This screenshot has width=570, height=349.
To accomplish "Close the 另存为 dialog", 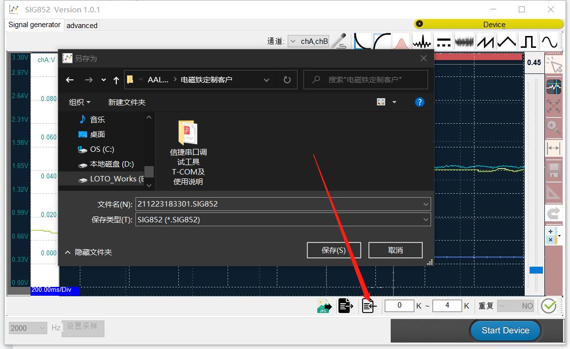I will tap(424, 58).
